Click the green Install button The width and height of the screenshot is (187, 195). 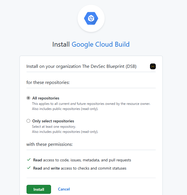(39, 189)
